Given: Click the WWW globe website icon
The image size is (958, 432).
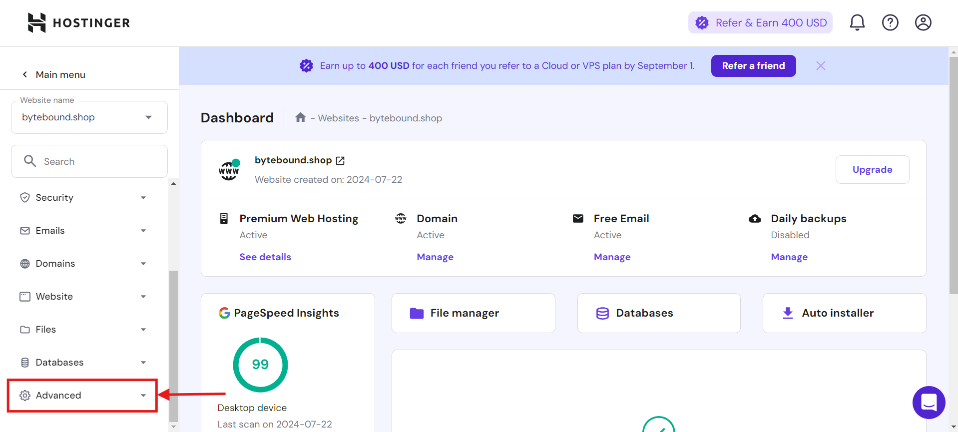Looking at the screenshot, I should click(229, 170).
